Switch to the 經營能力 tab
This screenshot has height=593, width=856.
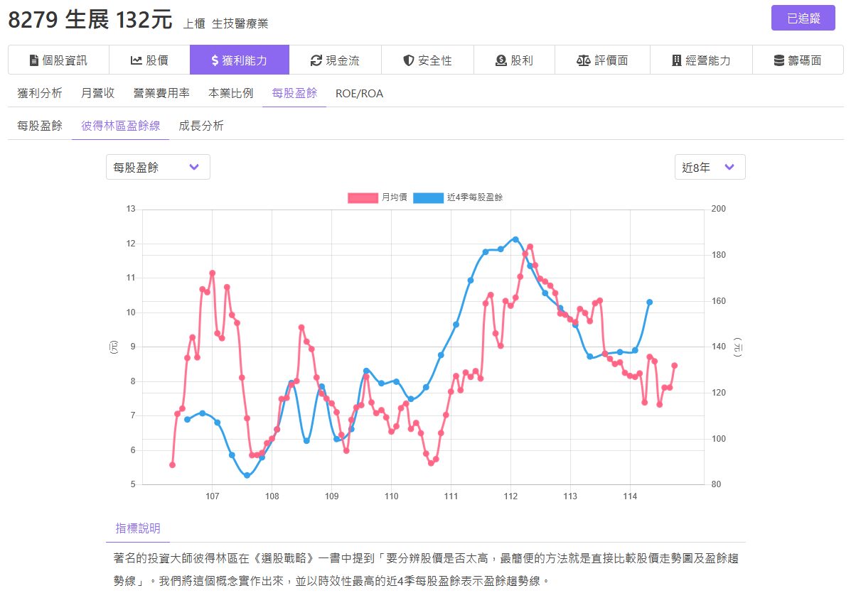[701, 60]
